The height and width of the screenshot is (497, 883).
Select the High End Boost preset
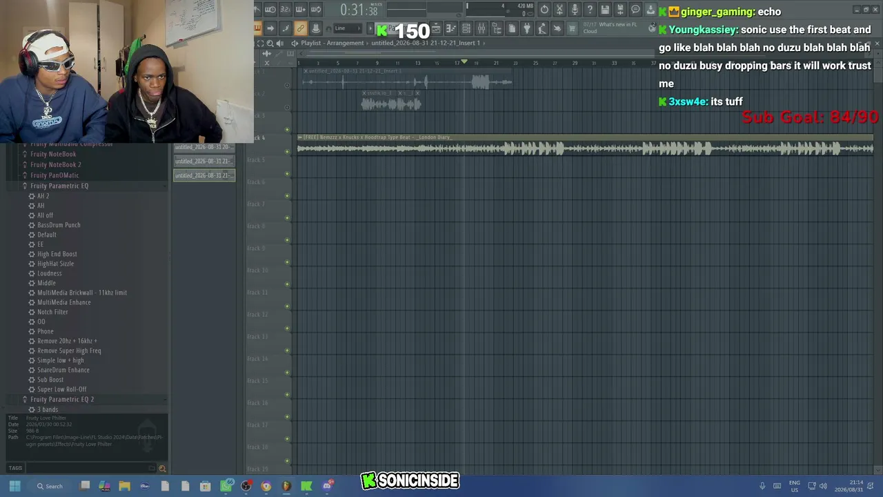point(57,254)
